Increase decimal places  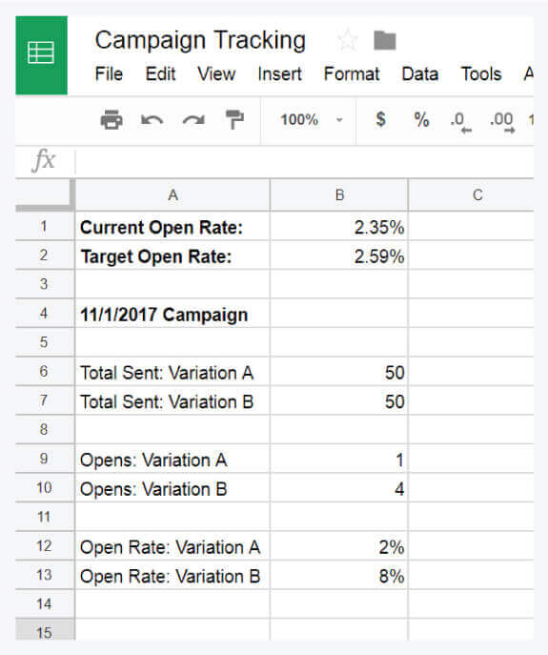coord(502,121)
